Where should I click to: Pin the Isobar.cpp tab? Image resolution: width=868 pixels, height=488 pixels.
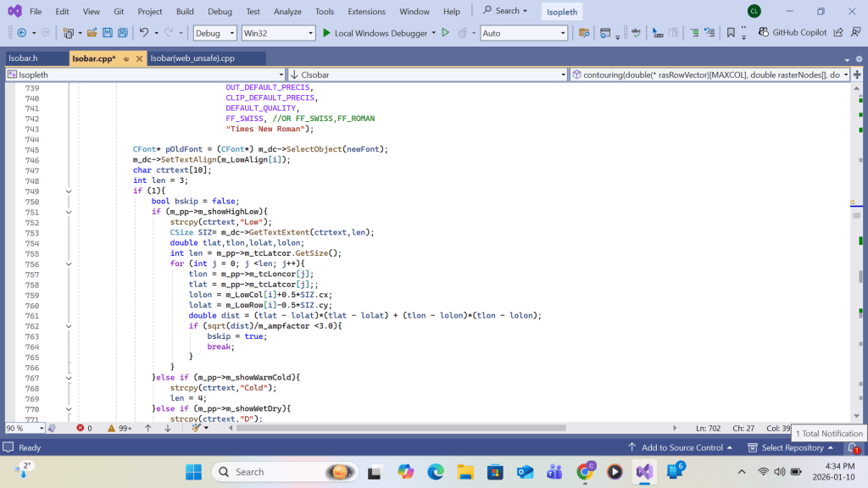[126, 58]
